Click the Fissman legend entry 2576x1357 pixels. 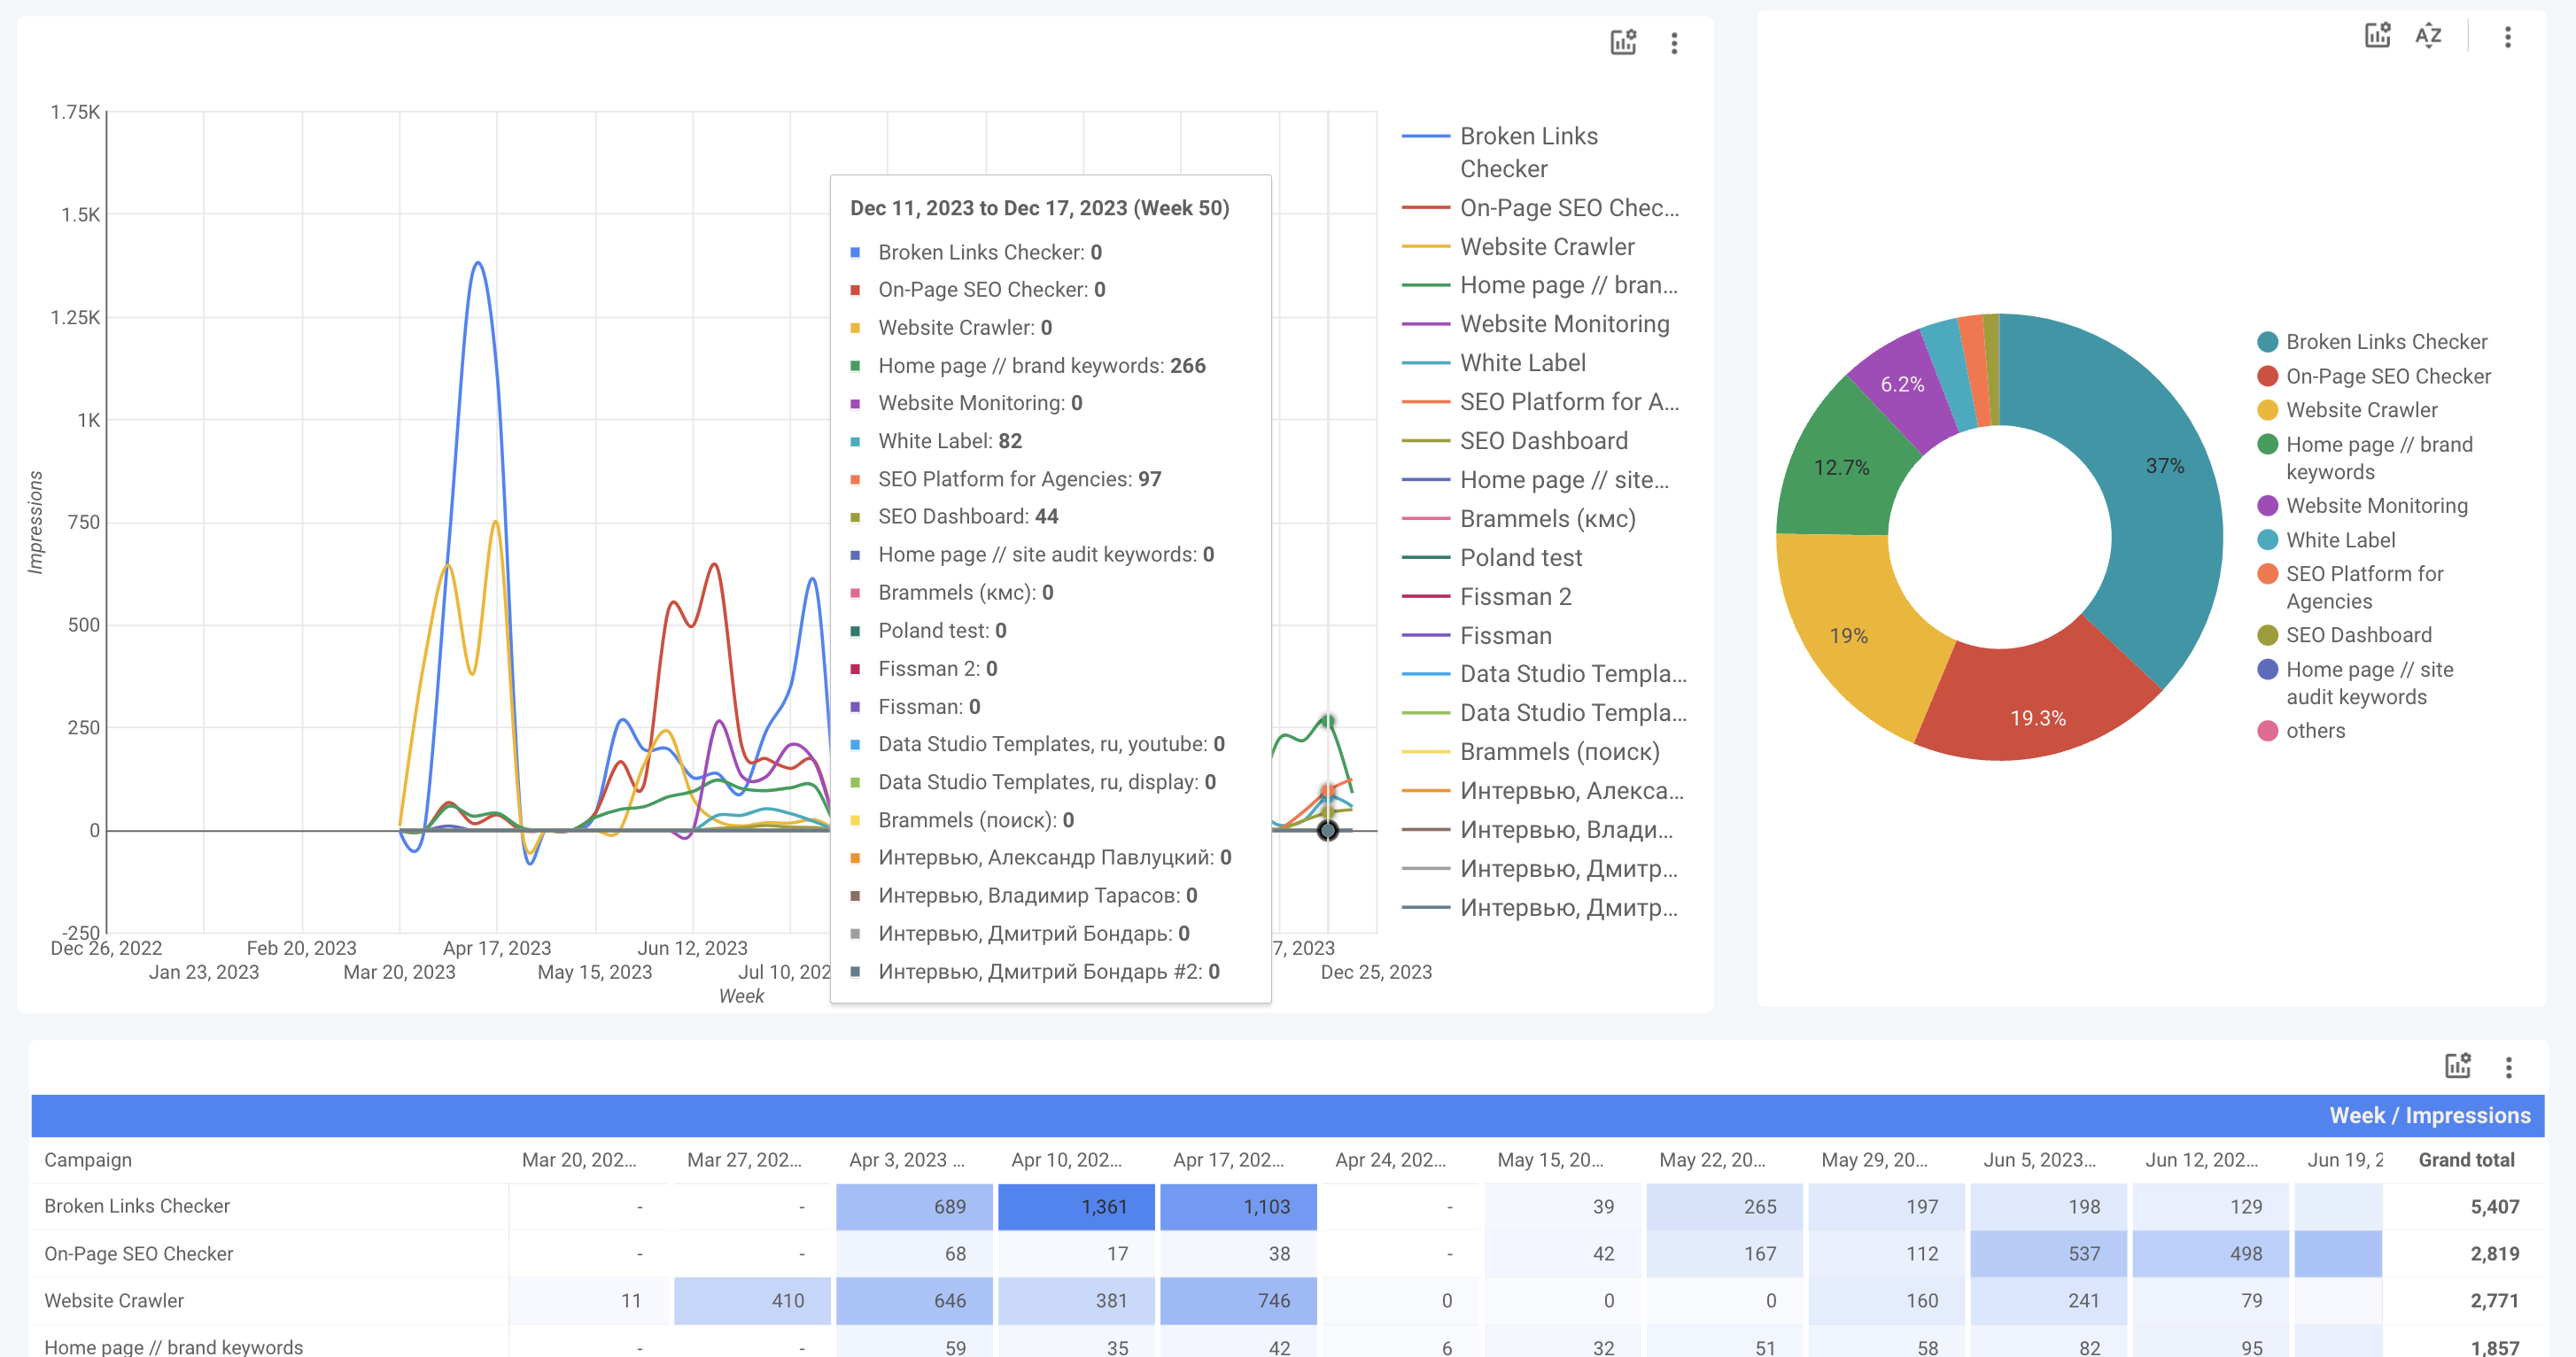pyautogui.click(x=1477, y=636)
